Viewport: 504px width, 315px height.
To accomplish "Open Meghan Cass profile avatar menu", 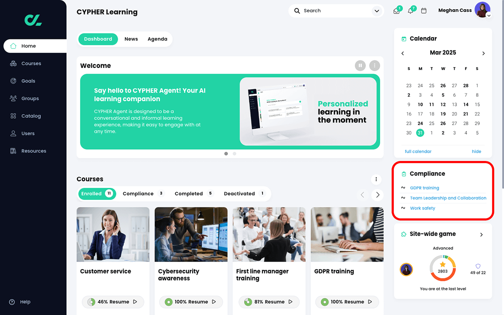I will pyautogui.click(x=483, y=10).
